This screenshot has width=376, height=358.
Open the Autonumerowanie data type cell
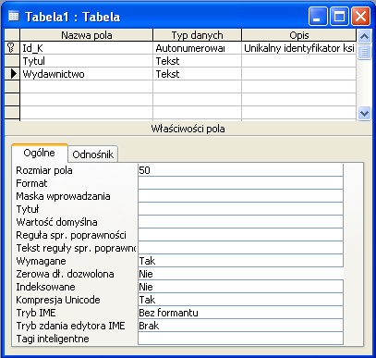(x=197, y=48)
